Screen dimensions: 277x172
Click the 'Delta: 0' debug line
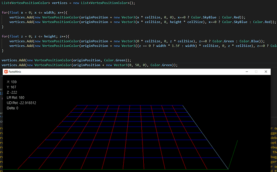[12, 108]
